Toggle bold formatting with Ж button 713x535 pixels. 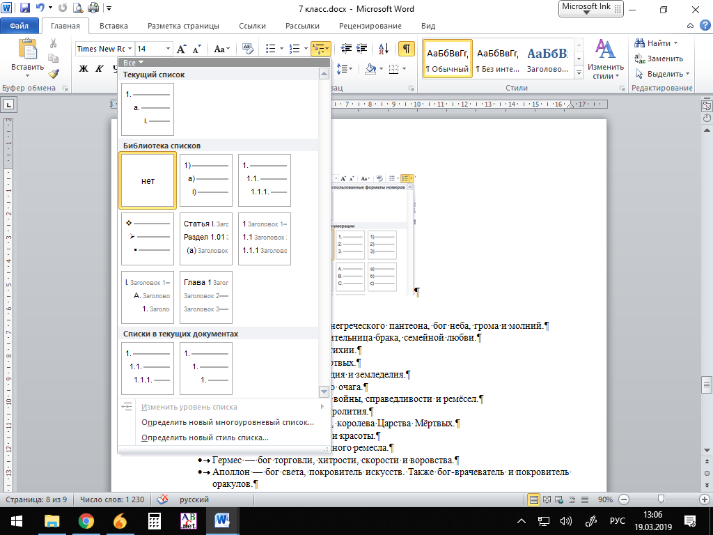click(x=84, y=69)
